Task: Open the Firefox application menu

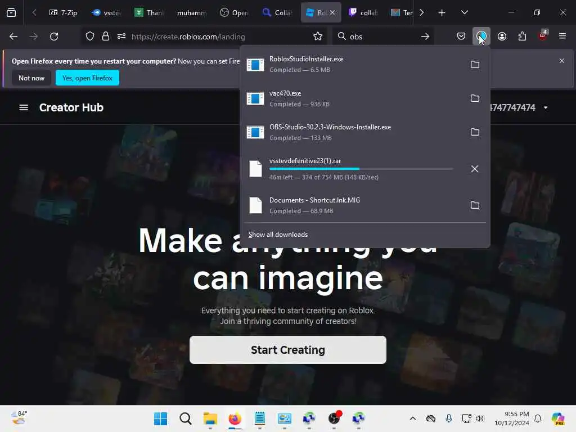Action: [x=562, y=36]
